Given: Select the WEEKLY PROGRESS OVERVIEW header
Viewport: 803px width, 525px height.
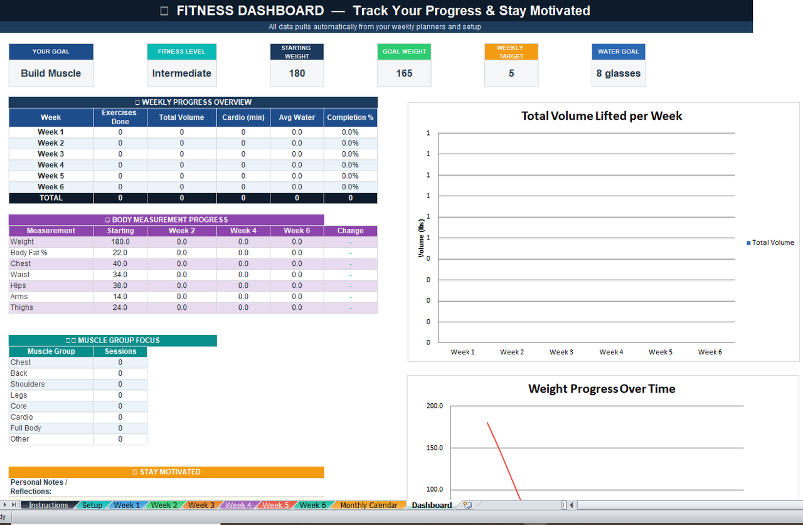Looking at the screenshot, I should click(x=193, y=102).
